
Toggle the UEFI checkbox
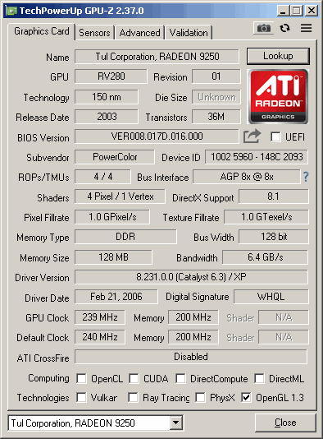[x=275, y=137]
